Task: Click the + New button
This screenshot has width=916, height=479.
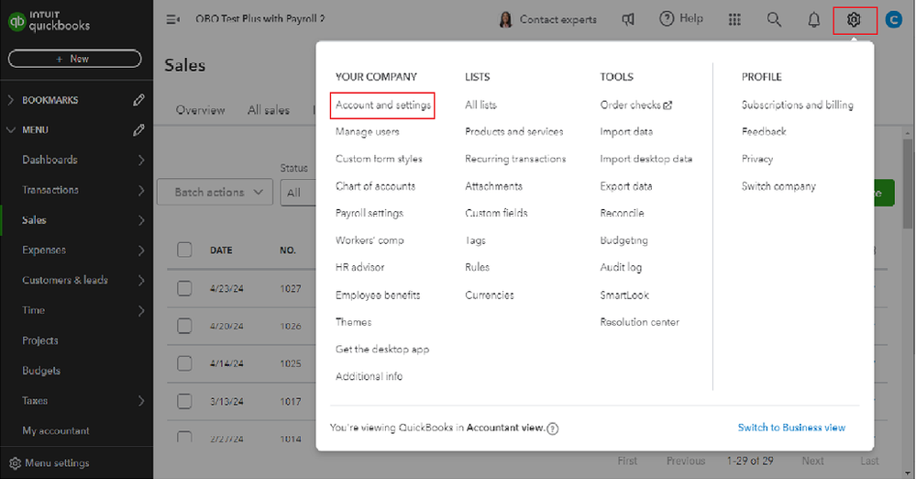Action: point(75,59)
